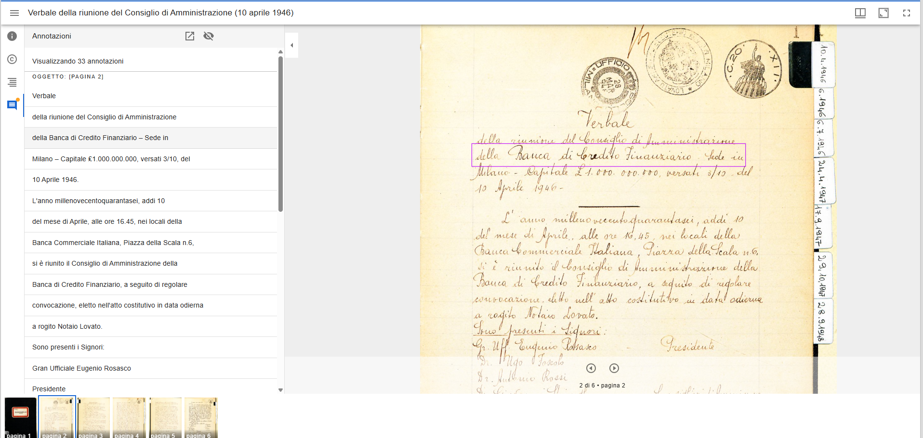Collapse the Annotazioni panel with the side arrow
The image size is (923, 438).
click(291, 44)
